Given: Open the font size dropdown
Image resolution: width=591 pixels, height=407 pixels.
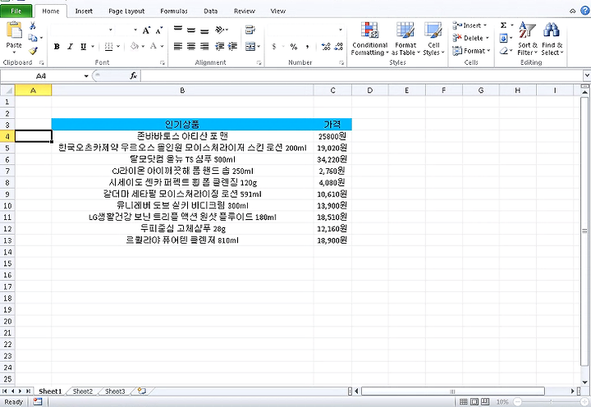Looking at the screenshot, I should [135, 30].
